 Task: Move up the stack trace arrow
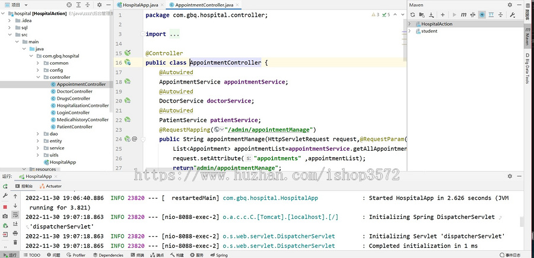point(15,196)
